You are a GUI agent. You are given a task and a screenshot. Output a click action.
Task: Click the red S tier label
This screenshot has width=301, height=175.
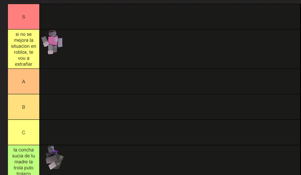pyautogui.click(x=23, y=17)
